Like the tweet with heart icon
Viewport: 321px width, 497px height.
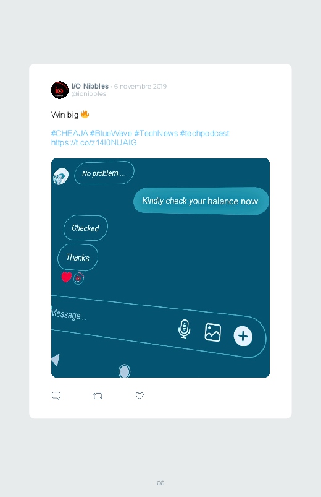(x=140, y=395)
